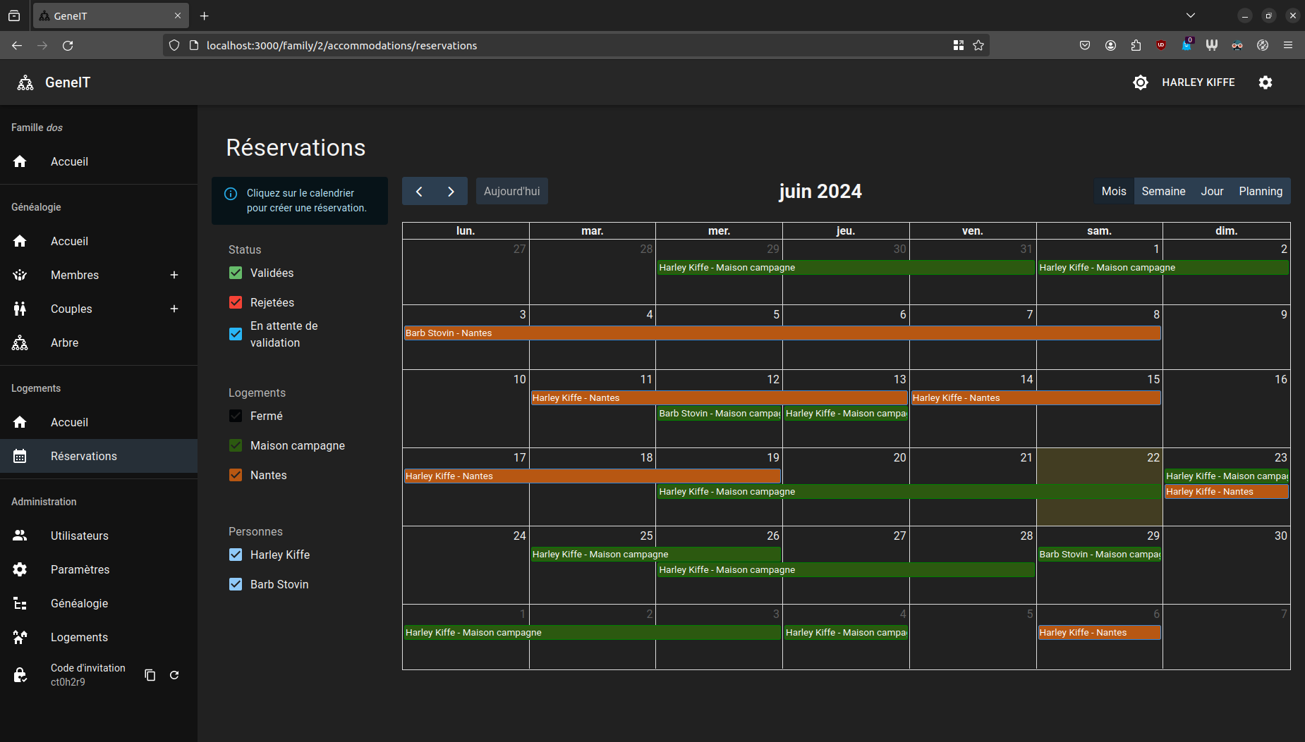Open Firefox list all tabs dropdown
This screenshot has width=1305, height=742.
point(1191,16)
